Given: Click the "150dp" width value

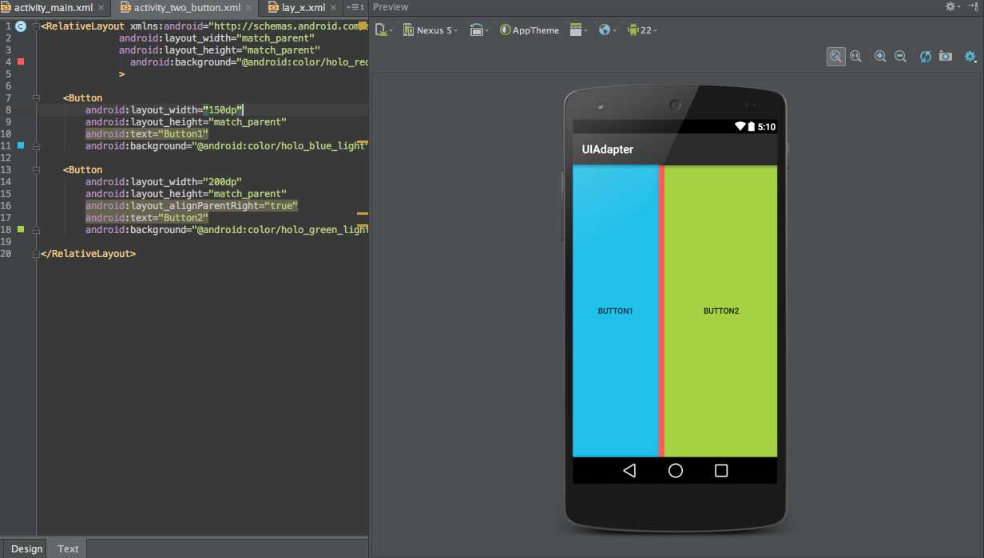Looking at the screenshot, I should (223, 110).
